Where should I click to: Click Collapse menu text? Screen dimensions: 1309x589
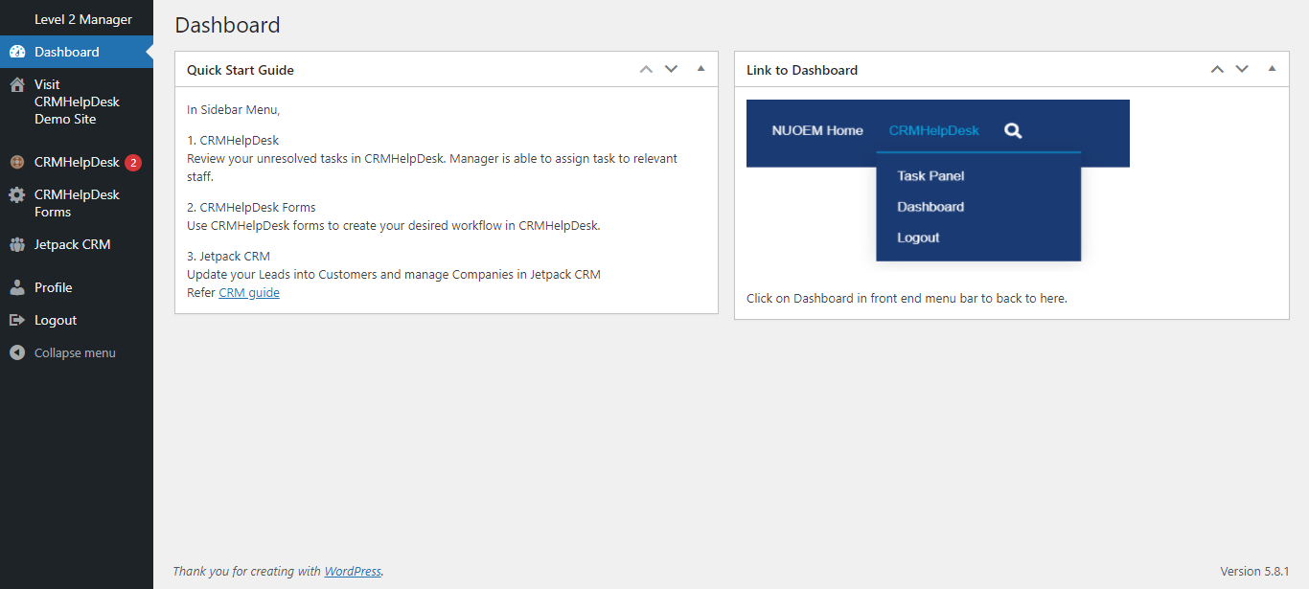click(x=75, y=352)
